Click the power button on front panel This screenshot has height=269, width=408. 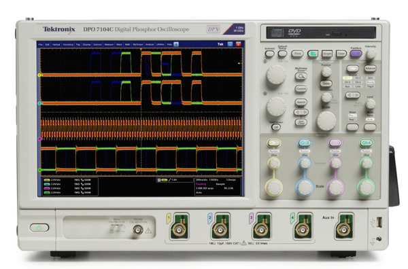click(39, 228)
